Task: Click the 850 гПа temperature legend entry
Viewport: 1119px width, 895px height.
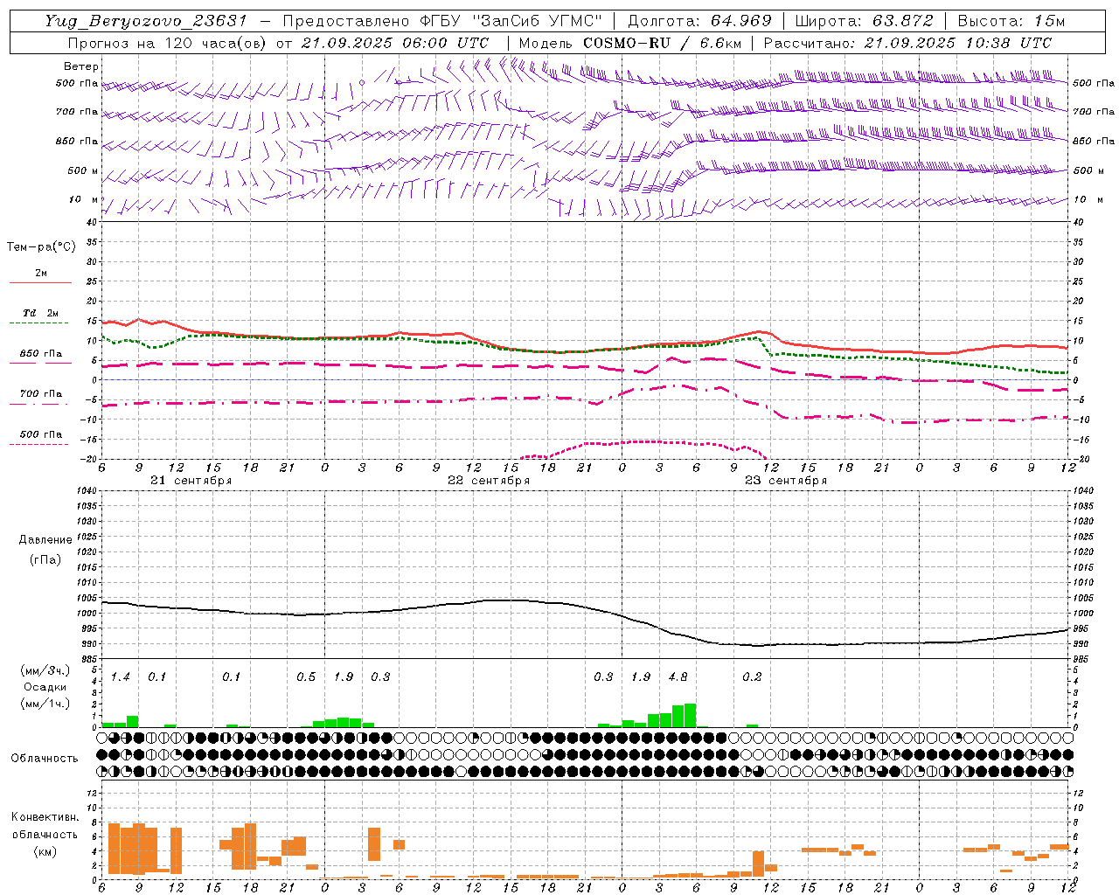Action: coord(41,354)
